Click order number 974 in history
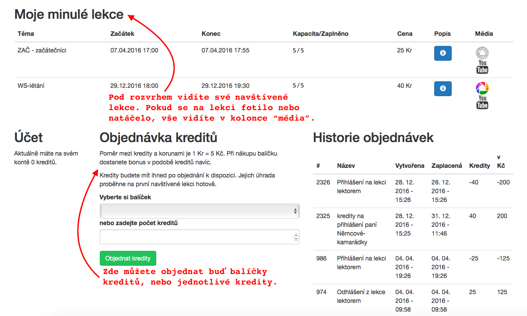Viewport: 527px width, 316px height. click(321, 292)
